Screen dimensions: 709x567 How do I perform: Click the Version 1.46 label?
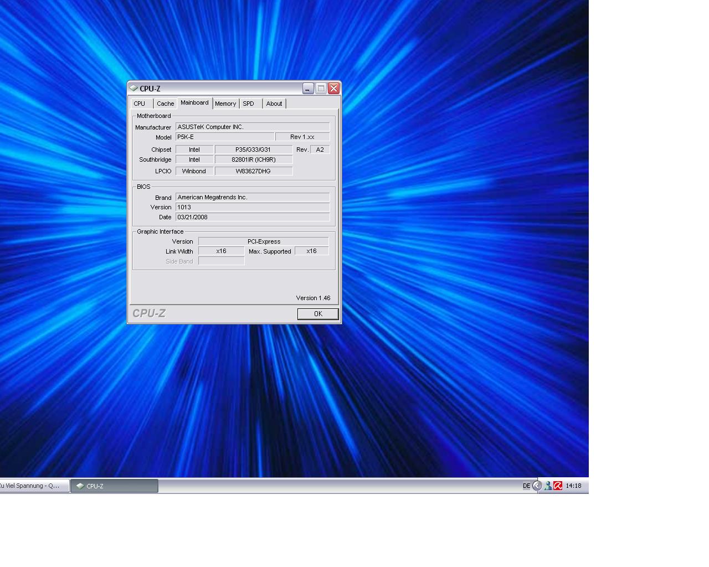[313, 298]
